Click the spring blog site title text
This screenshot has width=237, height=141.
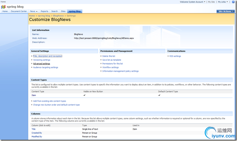point(15,7)
